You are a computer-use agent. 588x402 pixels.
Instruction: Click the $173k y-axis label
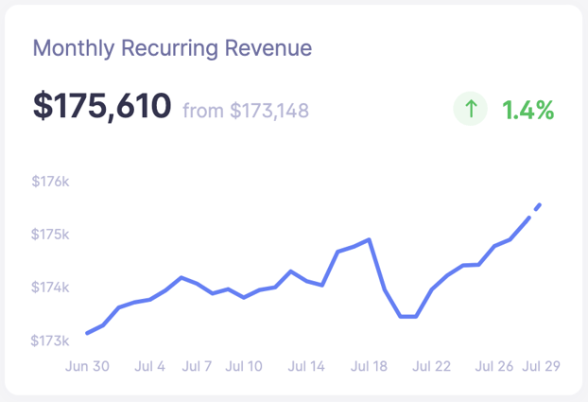click(x=51, y=341)
